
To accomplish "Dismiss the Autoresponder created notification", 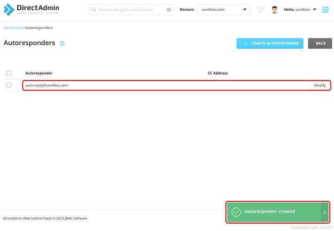I will tap(325, 212).
